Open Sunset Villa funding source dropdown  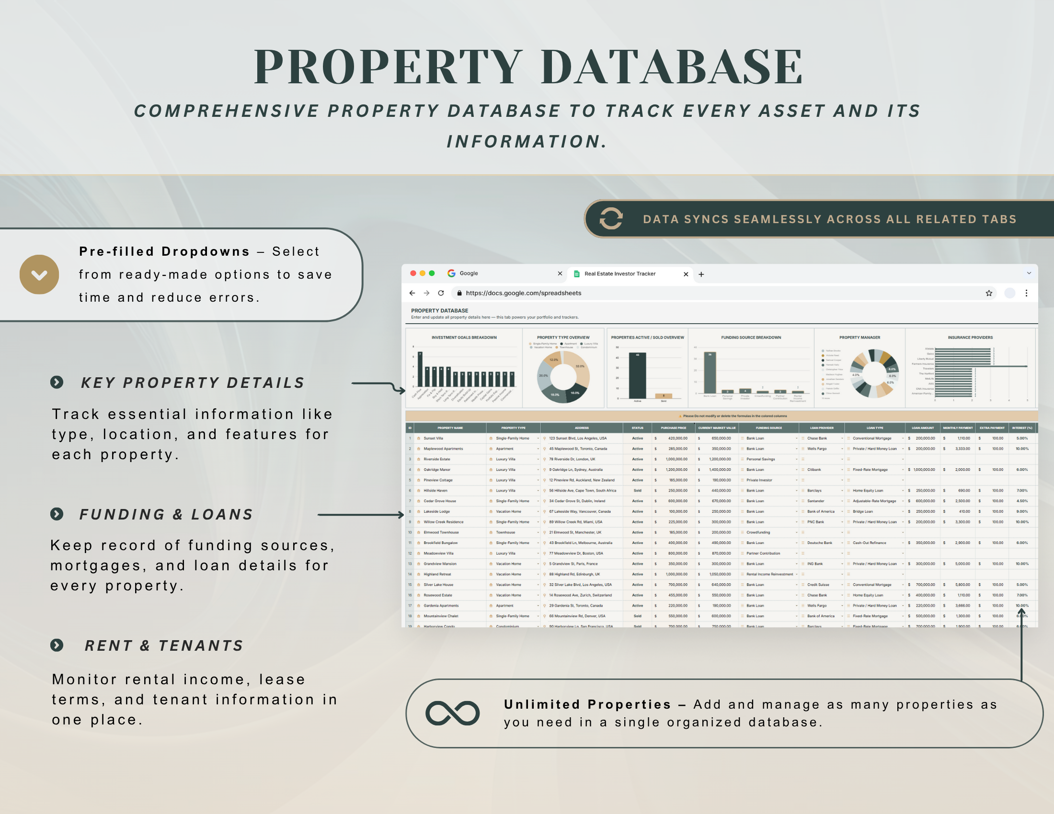[x=796, y=438]
